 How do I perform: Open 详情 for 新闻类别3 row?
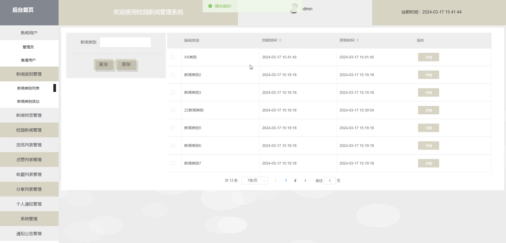coord(428,92)
